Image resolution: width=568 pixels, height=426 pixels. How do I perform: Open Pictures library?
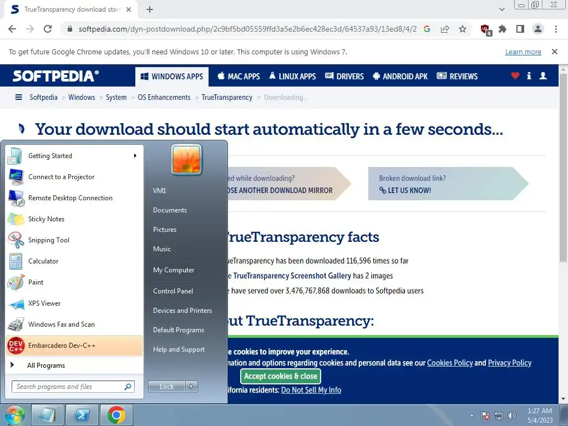[x=165, y=229]
